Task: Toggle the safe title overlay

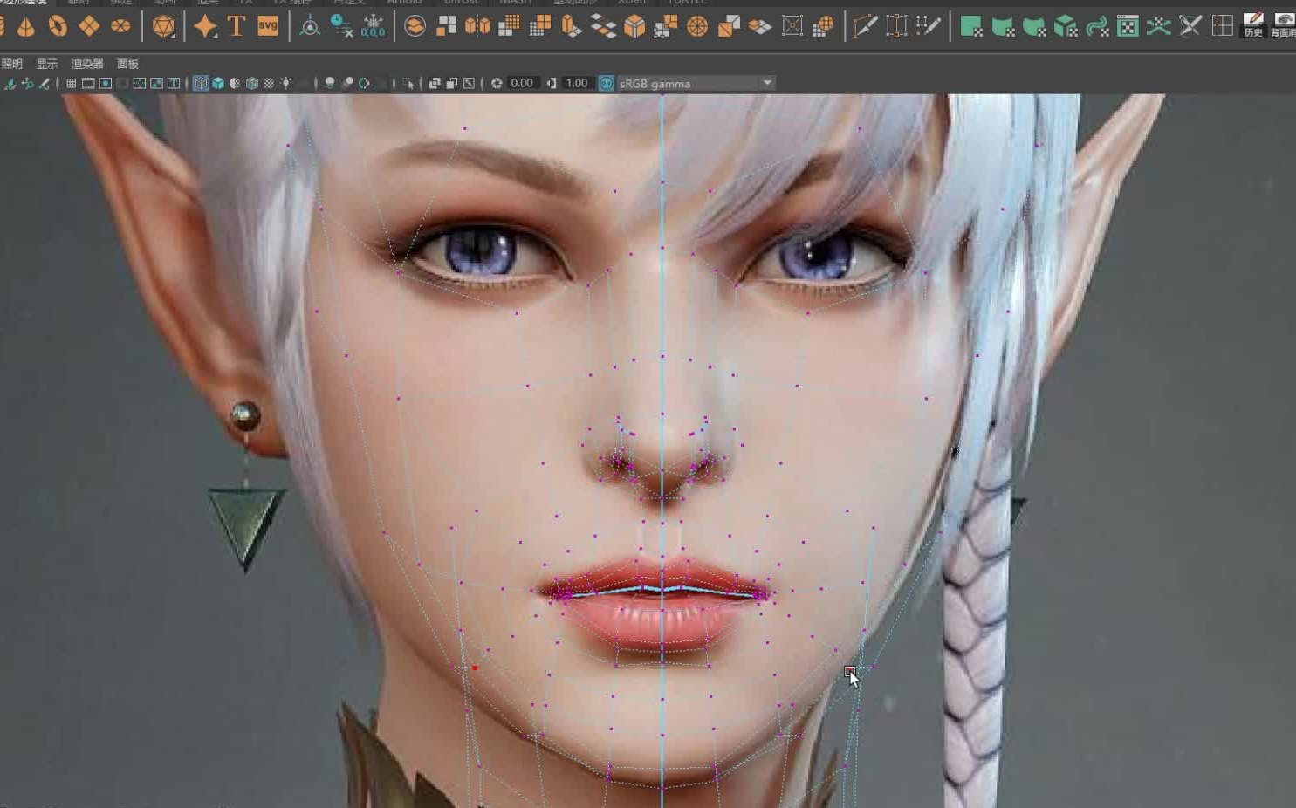Action: [174, 84]
